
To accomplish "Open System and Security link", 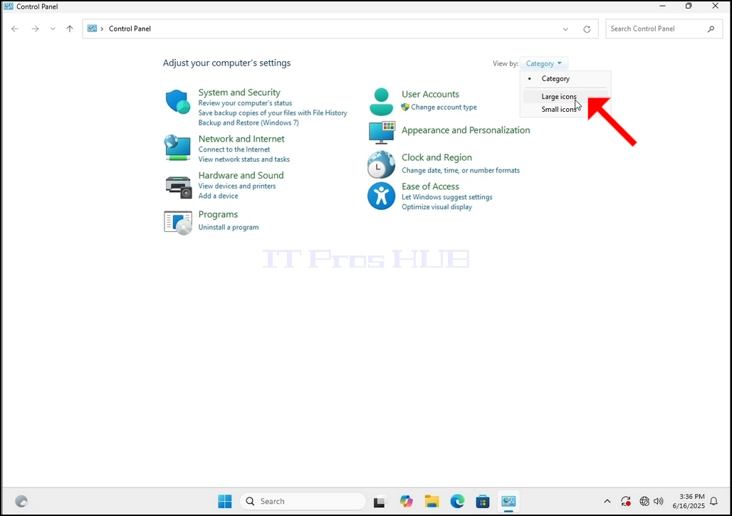I will (x=239, y=93).
